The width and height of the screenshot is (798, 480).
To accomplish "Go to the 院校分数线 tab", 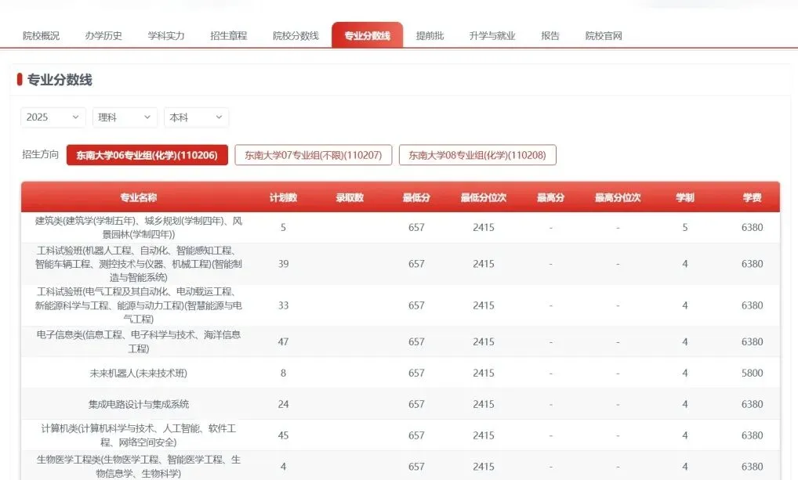I will click(296, 35).
